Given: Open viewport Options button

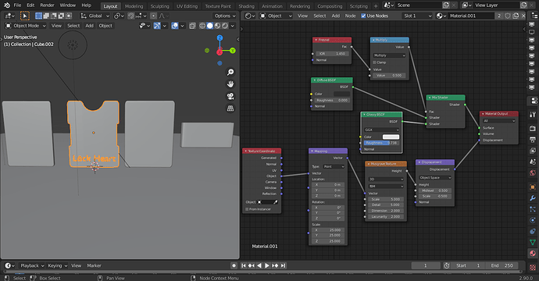Looking at the screenshot, I should coord(225,16).
